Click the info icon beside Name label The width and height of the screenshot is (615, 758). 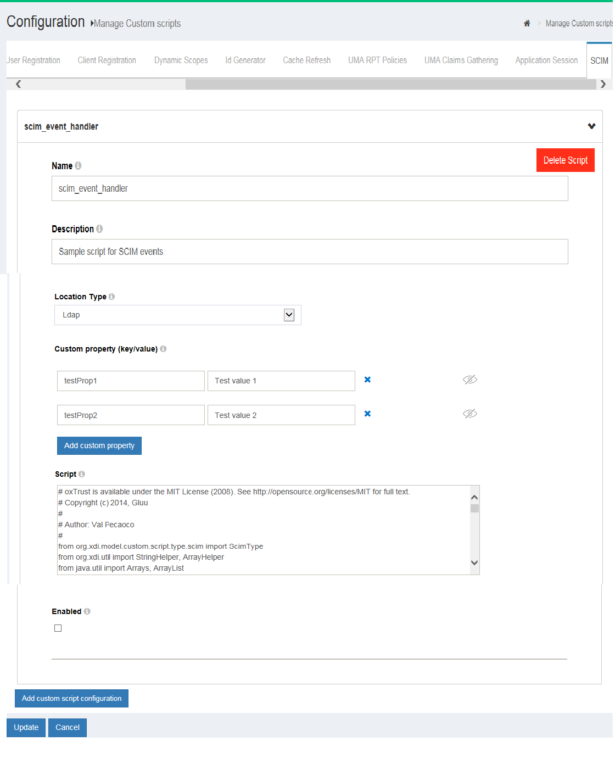tap(78, 165)
